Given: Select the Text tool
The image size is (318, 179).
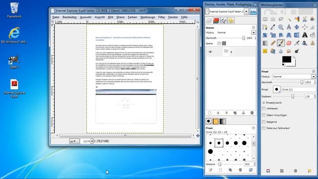Looking at the screenshot, I should [x=305, y=35].
